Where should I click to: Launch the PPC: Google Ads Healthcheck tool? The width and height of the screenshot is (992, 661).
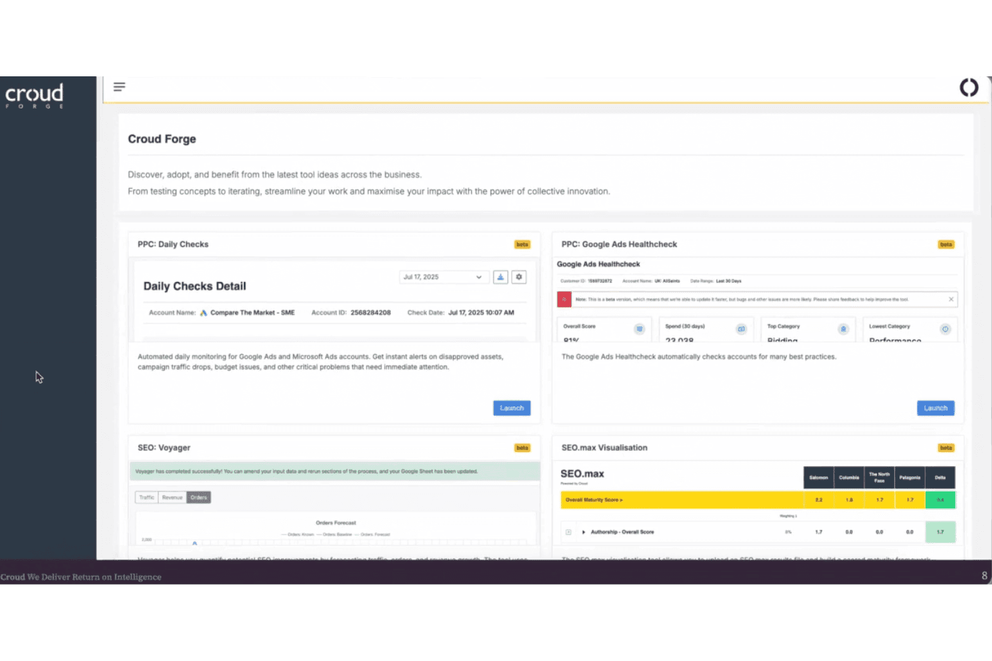[936, 408]
